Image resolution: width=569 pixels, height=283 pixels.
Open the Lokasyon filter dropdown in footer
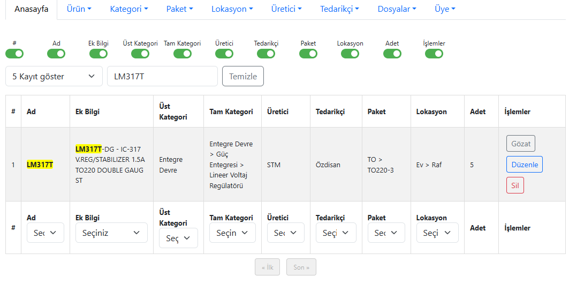[x=437, y=233]
